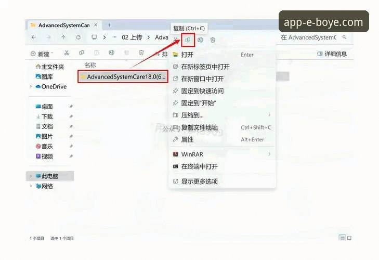Open 图库 in the sidebar

point(44,76)
